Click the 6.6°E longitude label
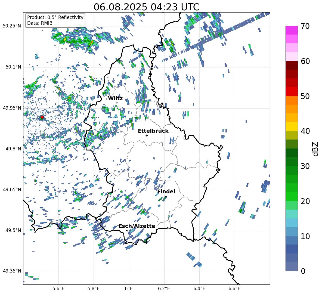 pyautogui.click(x=234, y=289)
